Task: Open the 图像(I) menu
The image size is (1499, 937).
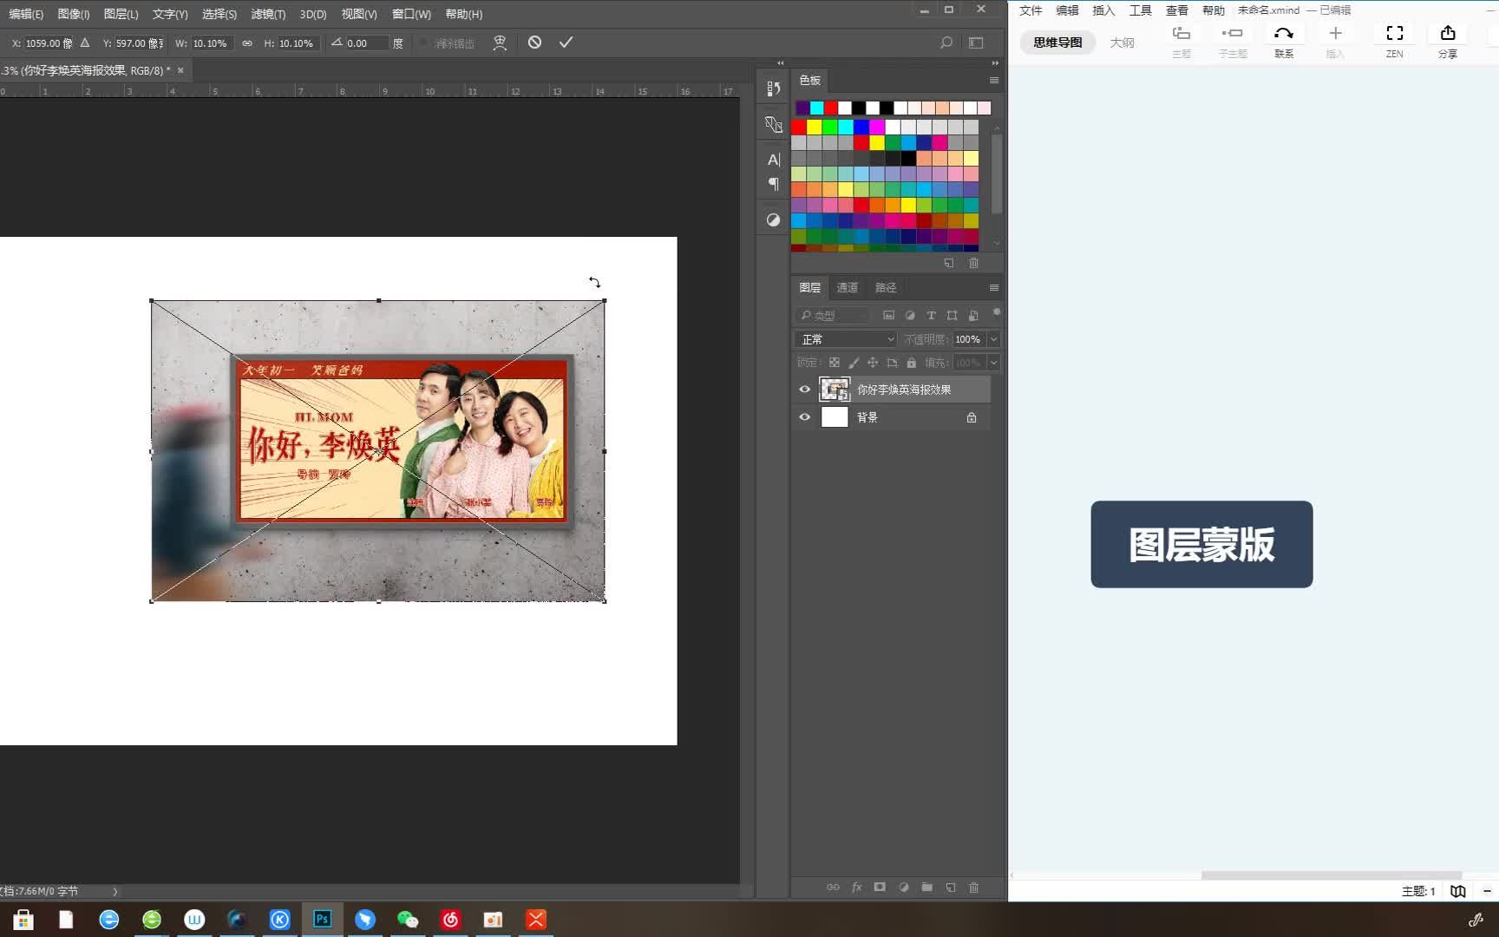Action: point(74,14)
